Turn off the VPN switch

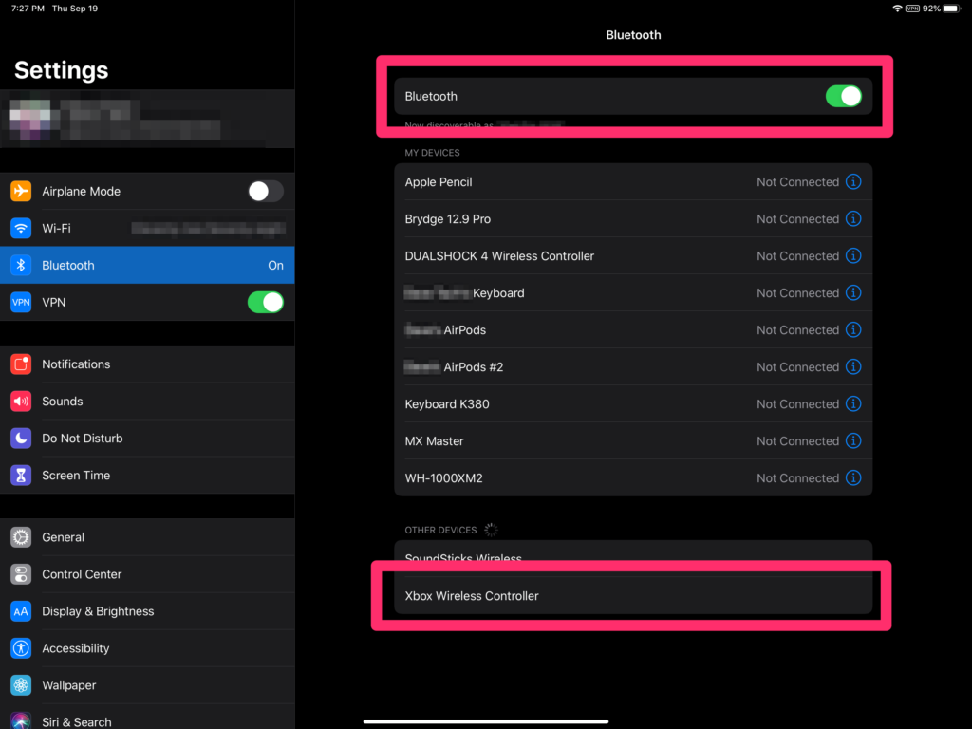[266, 303]
